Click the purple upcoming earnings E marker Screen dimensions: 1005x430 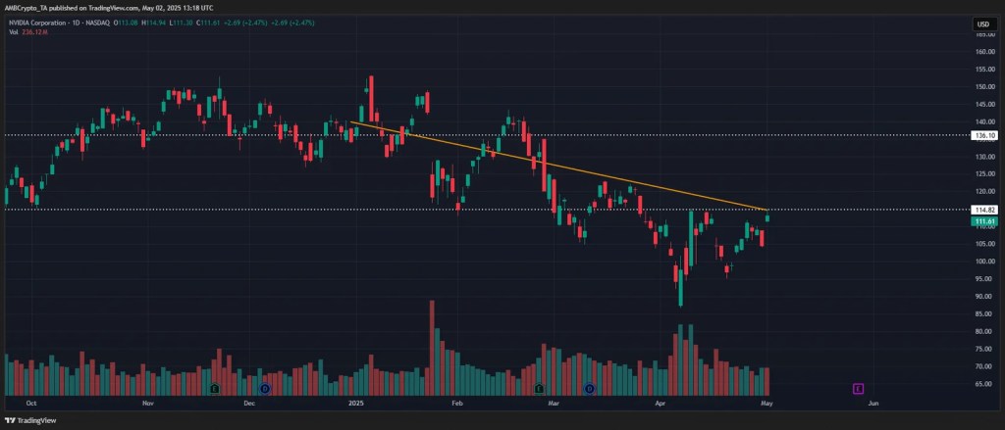click(858, 389)
